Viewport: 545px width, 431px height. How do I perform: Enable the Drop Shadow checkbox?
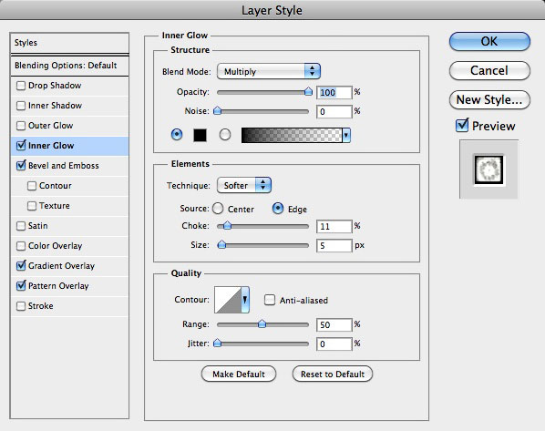[21, 86]
